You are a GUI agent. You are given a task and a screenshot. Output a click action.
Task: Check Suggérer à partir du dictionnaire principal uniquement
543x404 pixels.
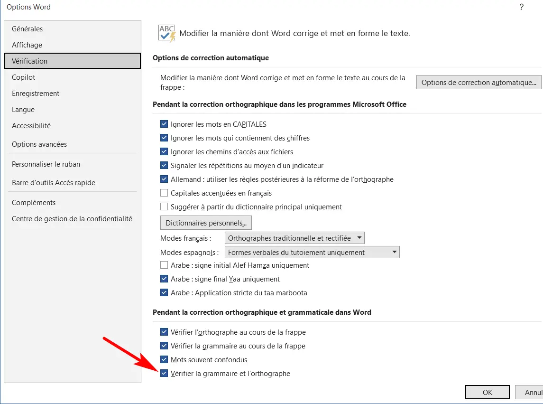pos(164,207)
